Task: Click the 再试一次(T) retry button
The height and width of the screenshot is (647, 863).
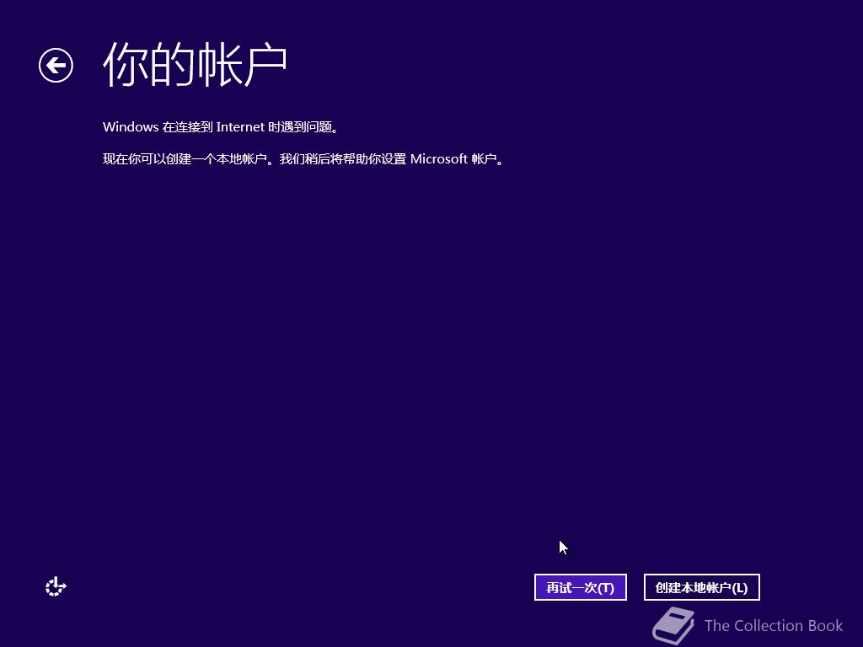Action: [580, 587]
